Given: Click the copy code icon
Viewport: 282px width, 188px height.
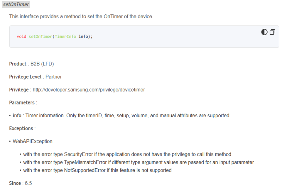Looking at the screenshot, I should point(272,32).
